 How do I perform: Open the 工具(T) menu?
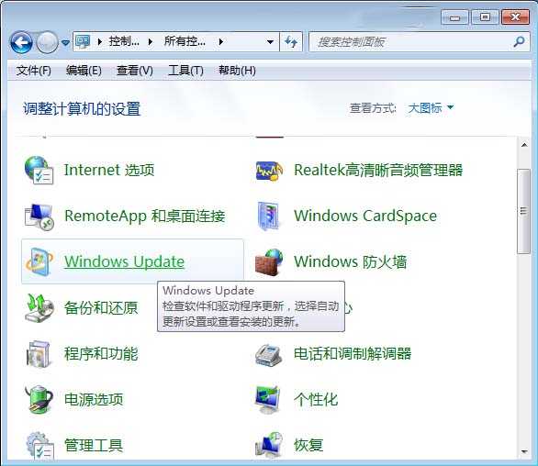coord(185,71)
